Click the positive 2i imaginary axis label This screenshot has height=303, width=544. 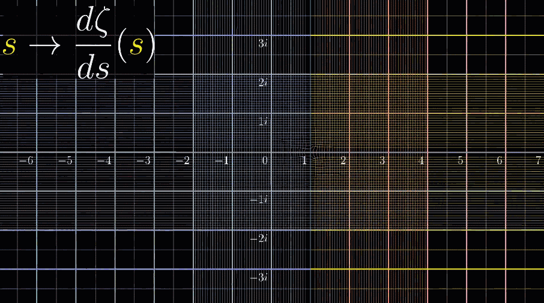tap(262, 83)
